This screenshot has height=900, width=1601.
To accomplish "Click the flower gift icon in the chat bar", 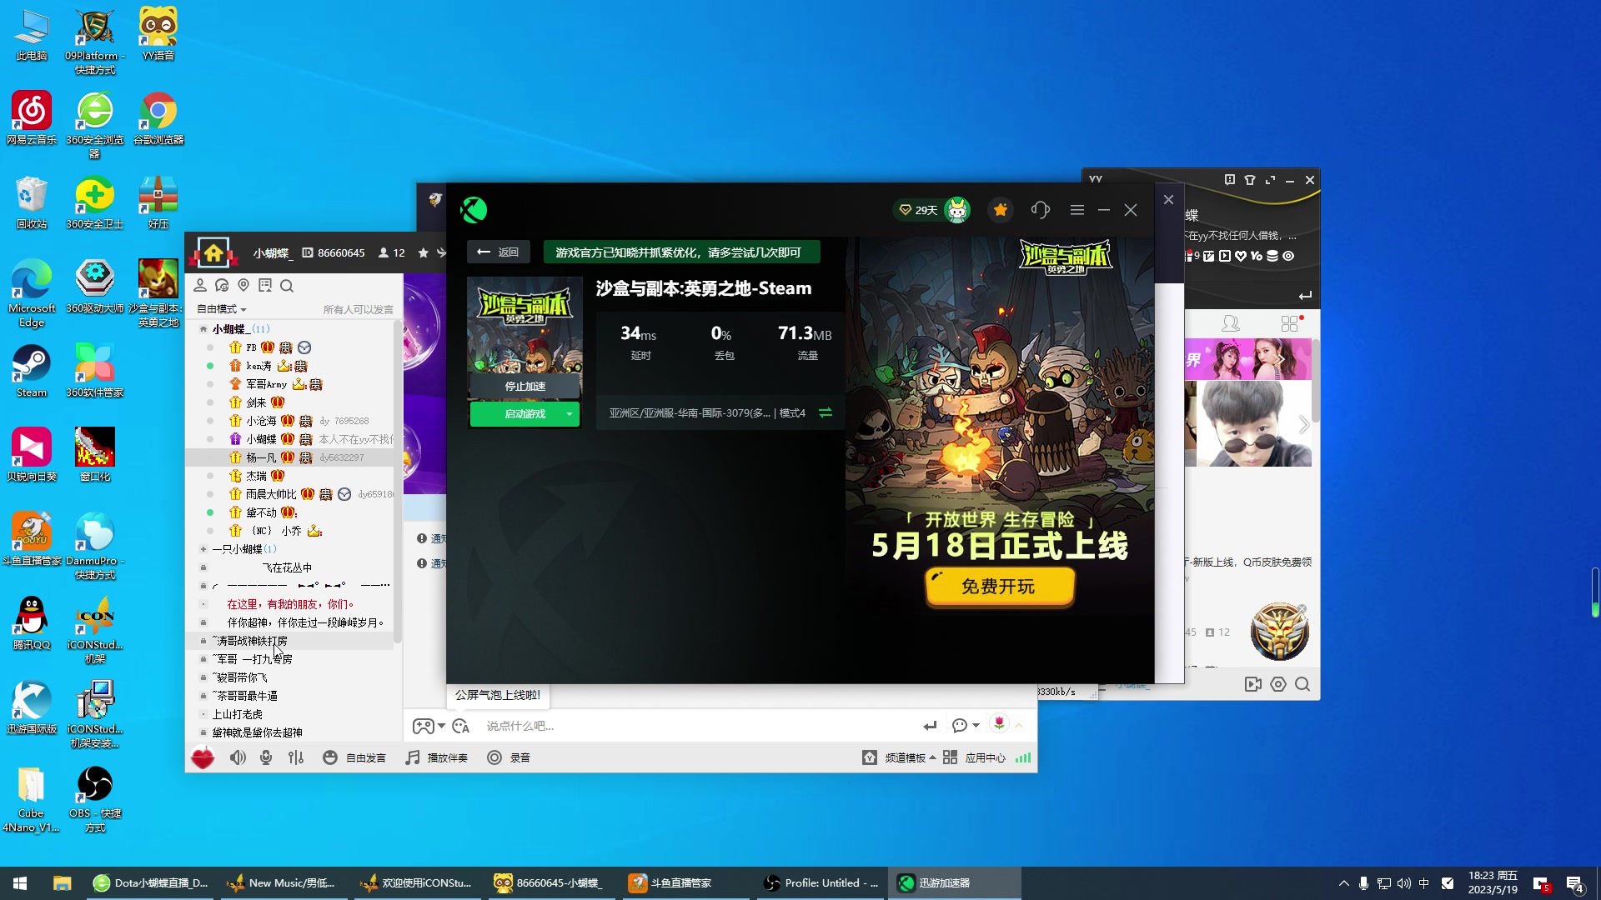I will click(999, 723).
